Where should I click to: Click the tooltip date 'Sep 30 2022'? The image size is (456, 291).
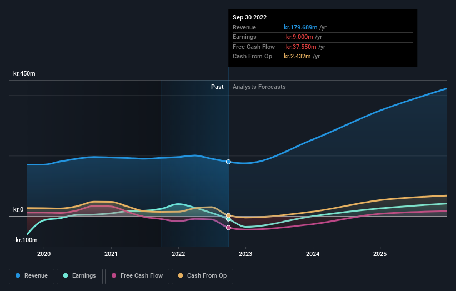[249, 17]
